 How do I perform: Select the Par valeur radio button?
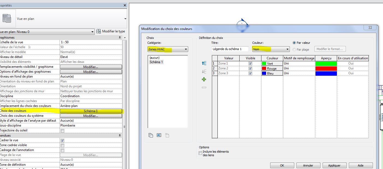(x=294, y=43)
